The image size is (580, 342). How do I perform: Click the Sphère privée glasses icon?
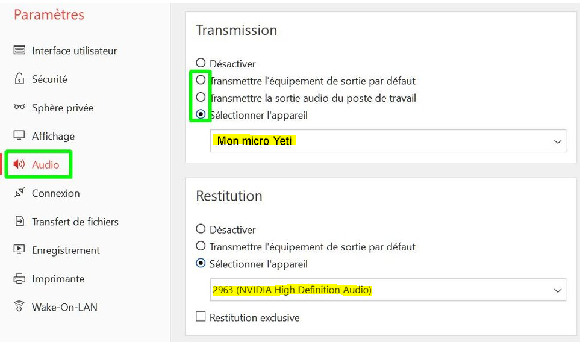click(x=19, y=107)
